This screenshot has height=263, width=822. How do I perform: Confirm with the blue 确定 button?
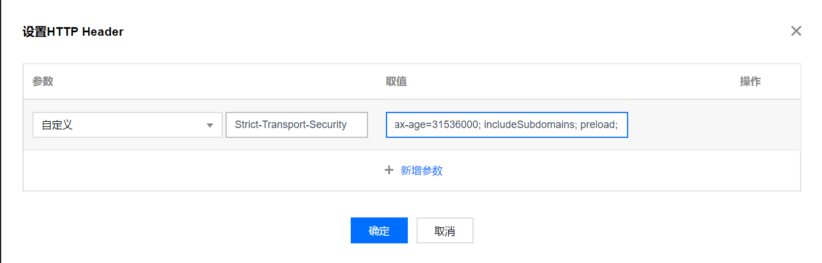click(379, 231)
